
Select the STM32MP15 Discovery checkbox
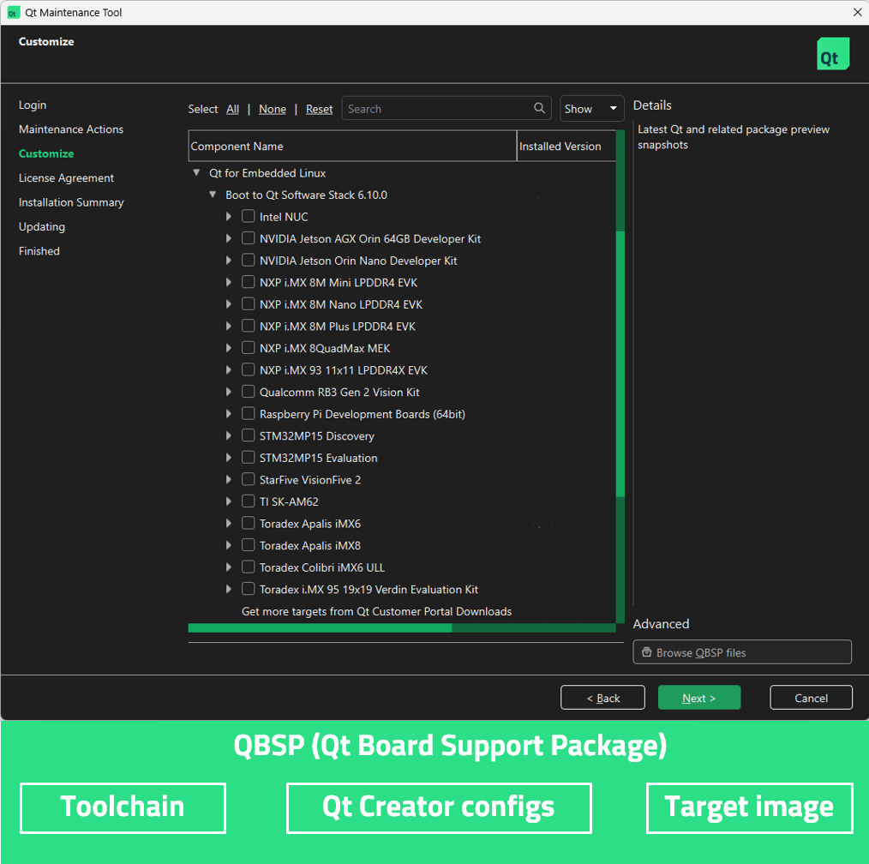click(x=248, y=435)
